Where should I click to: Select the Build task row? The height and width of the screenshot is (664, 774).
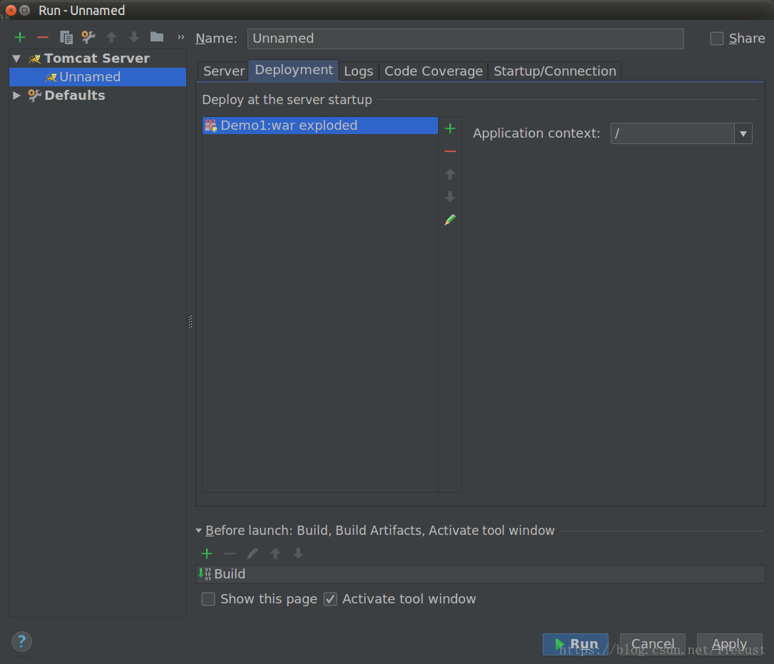[480, 574]
